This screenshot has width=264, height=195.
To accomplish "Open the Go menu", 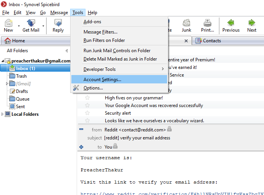I will coord(43,13).
